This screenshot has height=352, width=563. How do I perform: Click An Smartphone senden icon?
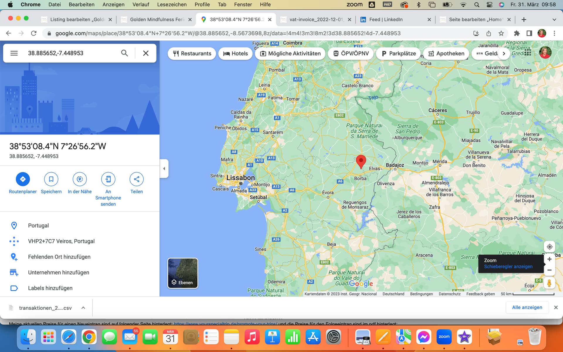point(108,179)
